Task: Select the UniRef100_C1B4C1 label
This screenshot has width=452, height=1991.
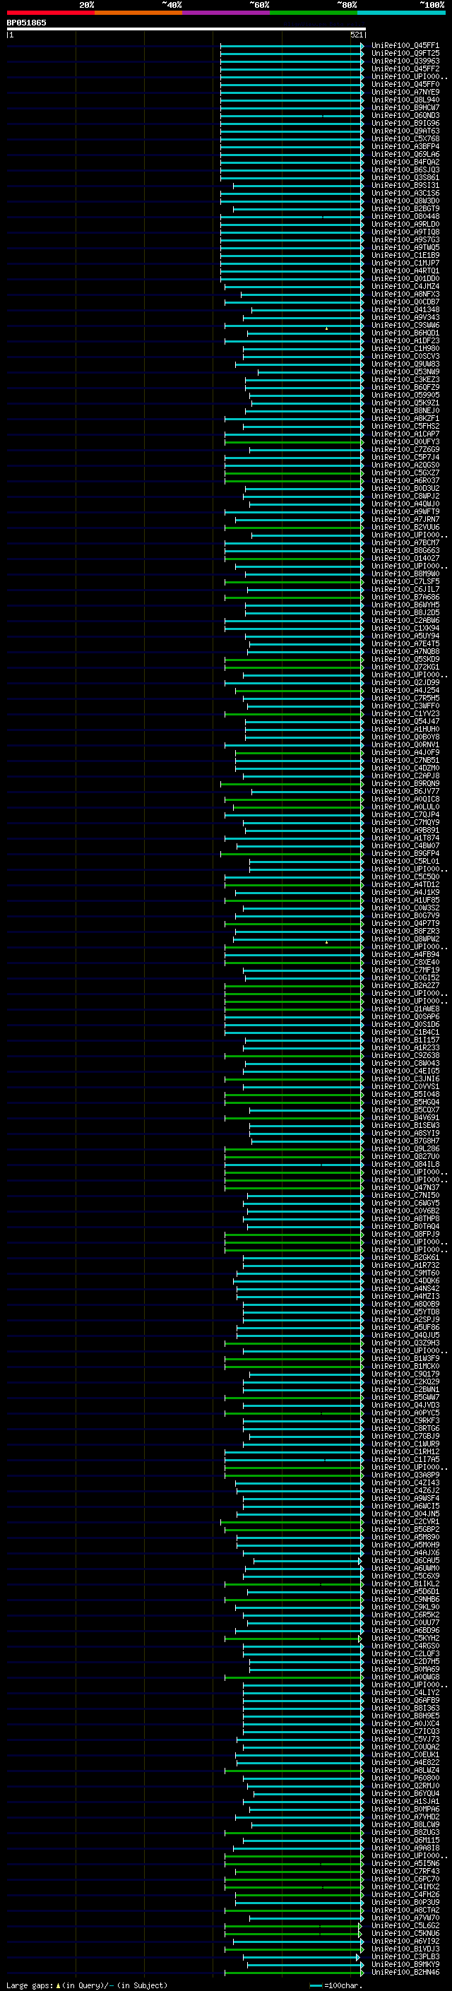Action: [405, 1032]
